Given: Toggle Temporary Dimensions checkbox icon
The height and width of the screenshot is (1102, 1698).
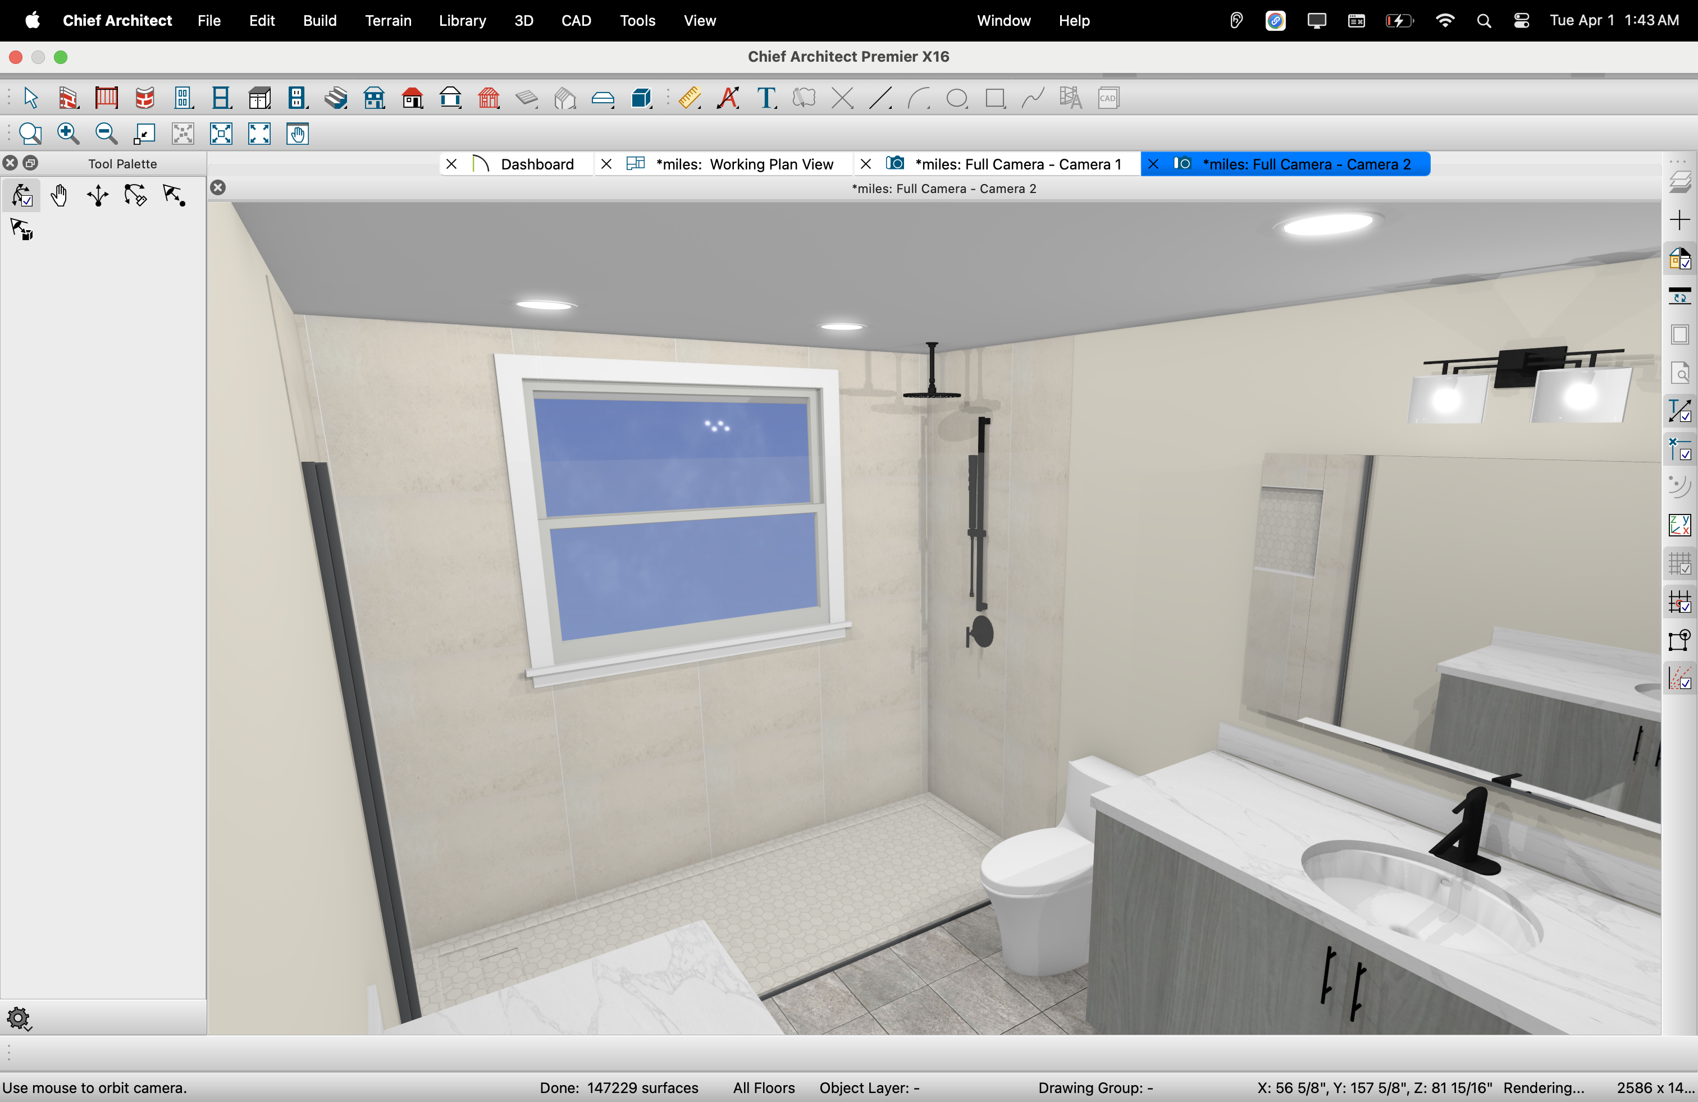Looking at the screenshot, I should point(1680,411).
